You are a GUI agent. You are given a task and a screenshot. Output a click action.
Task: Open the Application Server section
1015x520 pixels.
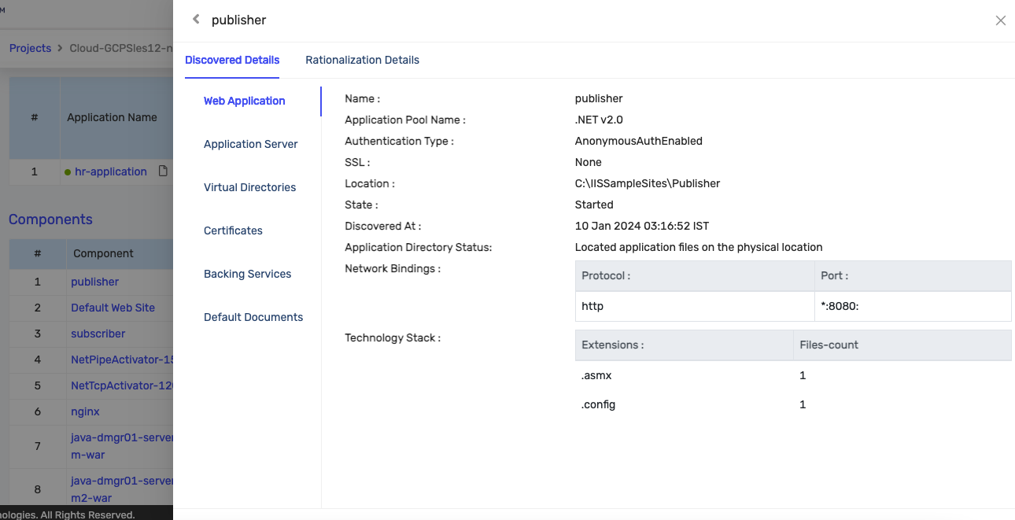pos(250,144)
